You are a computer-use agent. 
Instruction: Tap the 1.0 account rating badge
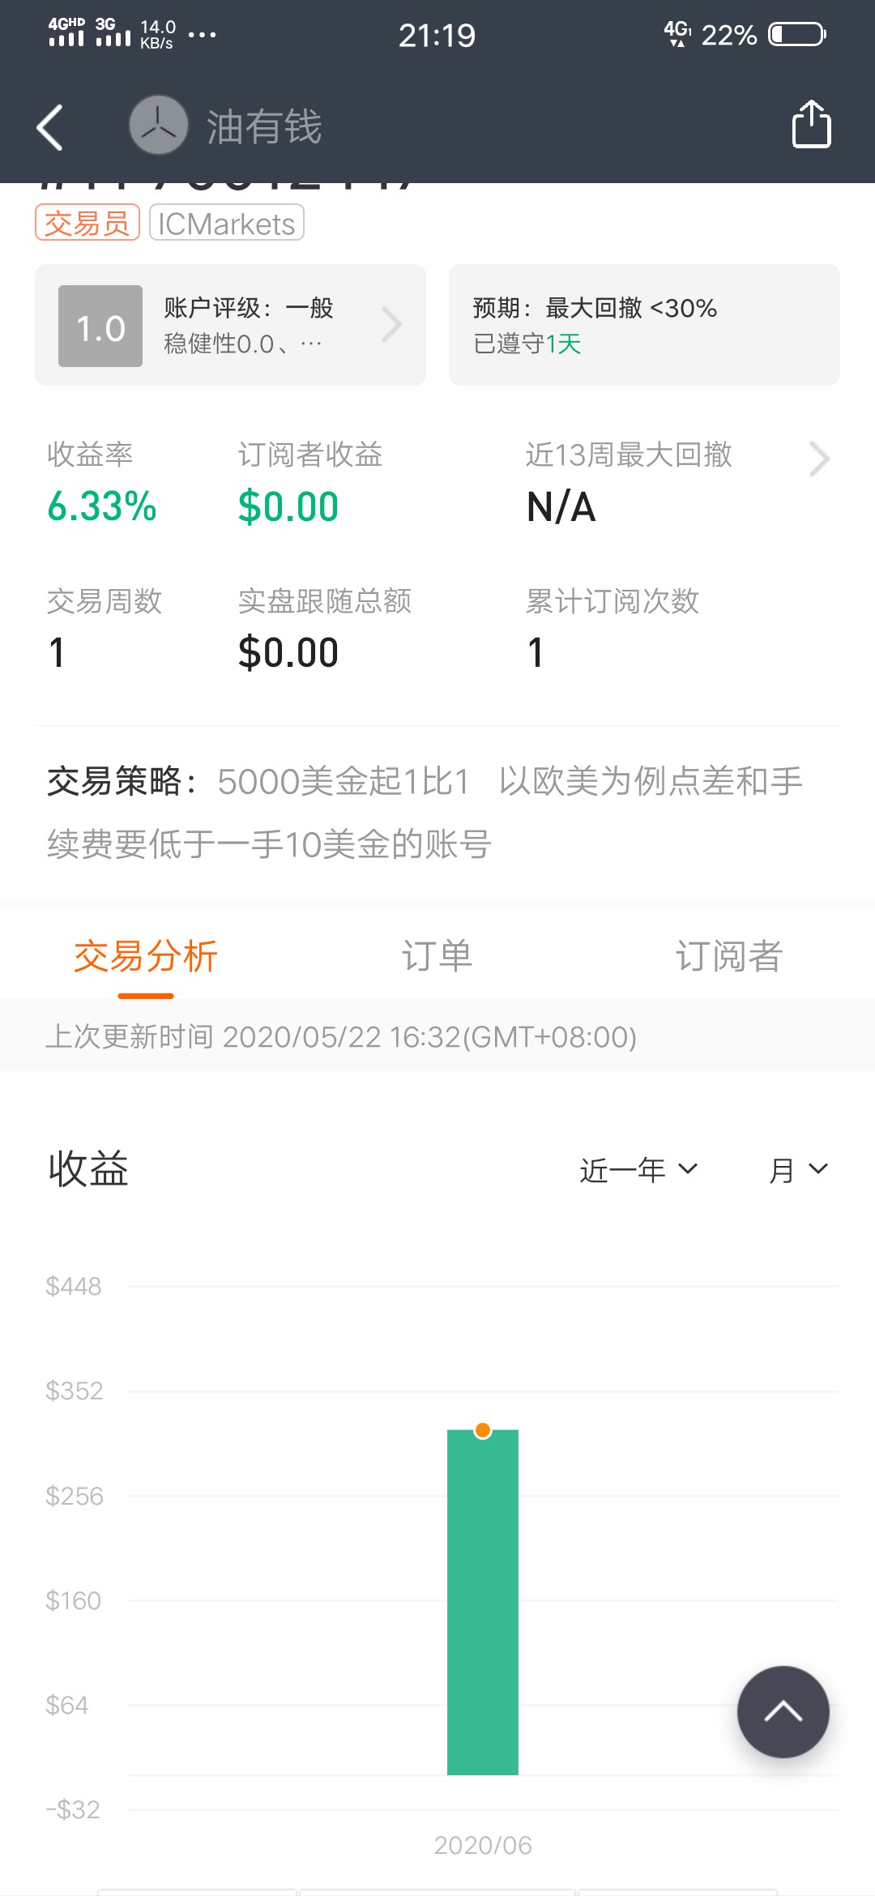click(x=100, y=327)
